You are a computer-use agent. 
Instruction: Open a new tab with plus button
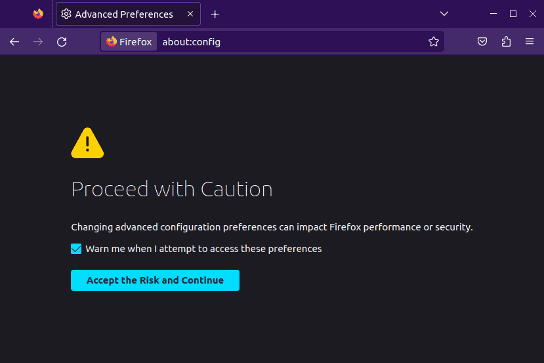(215, 14)
